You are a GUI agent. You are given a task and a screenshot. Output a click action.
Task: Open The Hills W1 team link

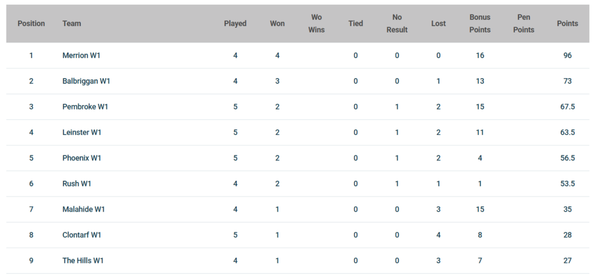coord(83,261)
